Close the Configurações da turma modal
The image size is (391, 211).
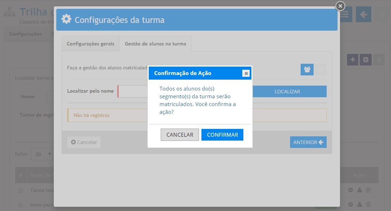(x=340, y=6)
